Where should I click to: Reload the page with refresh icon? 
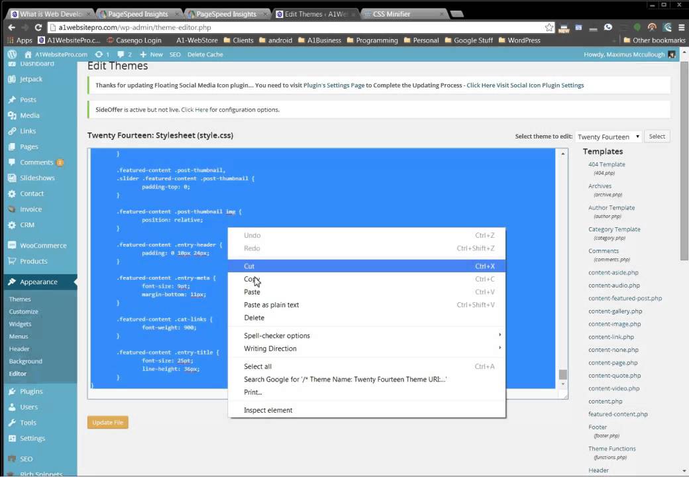(x=38, y=27)
